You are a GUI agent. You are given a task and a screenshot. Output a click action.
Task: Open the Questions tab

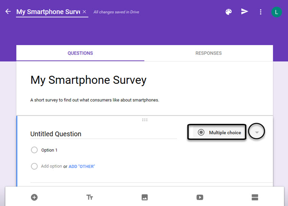point(80,53)
